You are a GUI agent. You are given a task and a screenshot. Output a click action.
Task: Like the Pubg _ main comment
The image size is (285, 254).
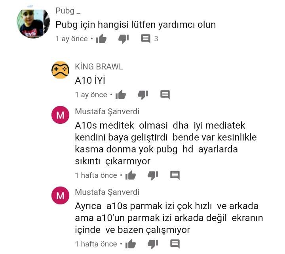click(x=101, y=38)
